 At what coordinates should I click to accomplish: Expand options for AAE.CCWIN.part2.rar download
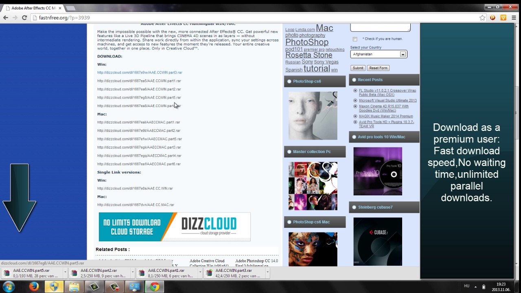tap(132, 273)
